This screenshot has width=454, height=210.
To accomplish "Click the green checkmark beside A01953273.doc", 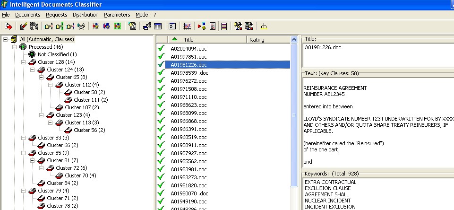I will 161,177.
